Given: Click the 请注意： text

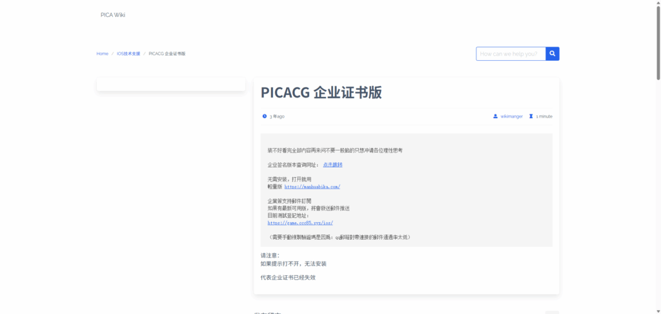Looking at the screenshot, I should pos(270,255).
